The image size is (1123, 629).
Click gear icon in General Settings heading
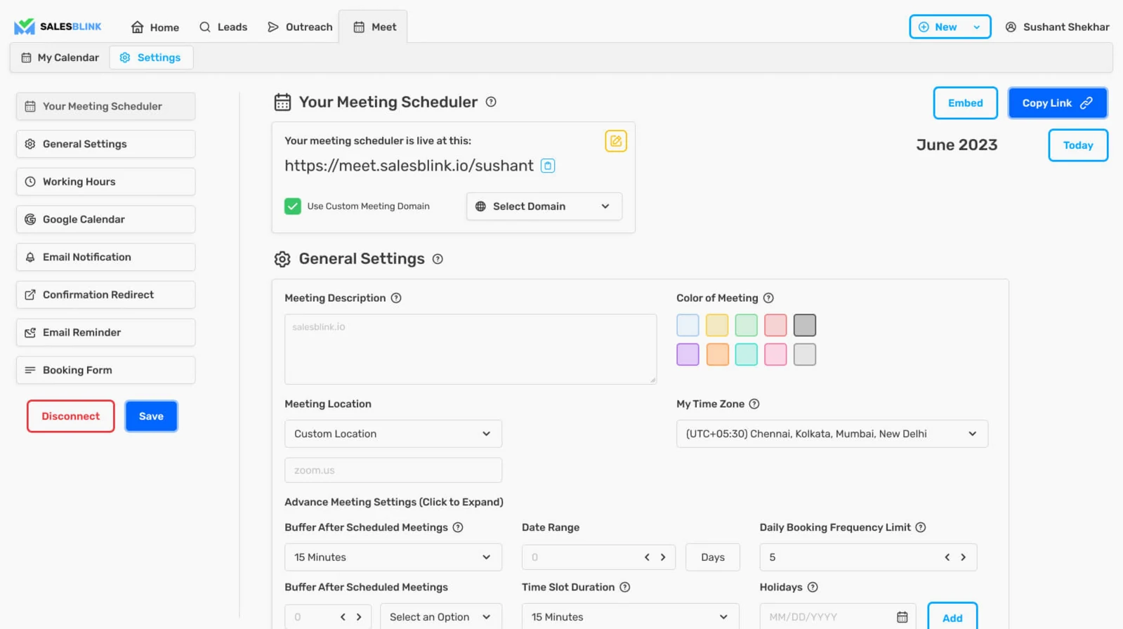pyautogui.click(x=282, y=259)
